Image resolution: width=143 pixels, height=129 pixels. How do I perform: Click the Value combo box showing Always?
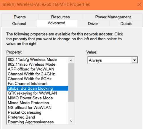click(x=113, y=60)
